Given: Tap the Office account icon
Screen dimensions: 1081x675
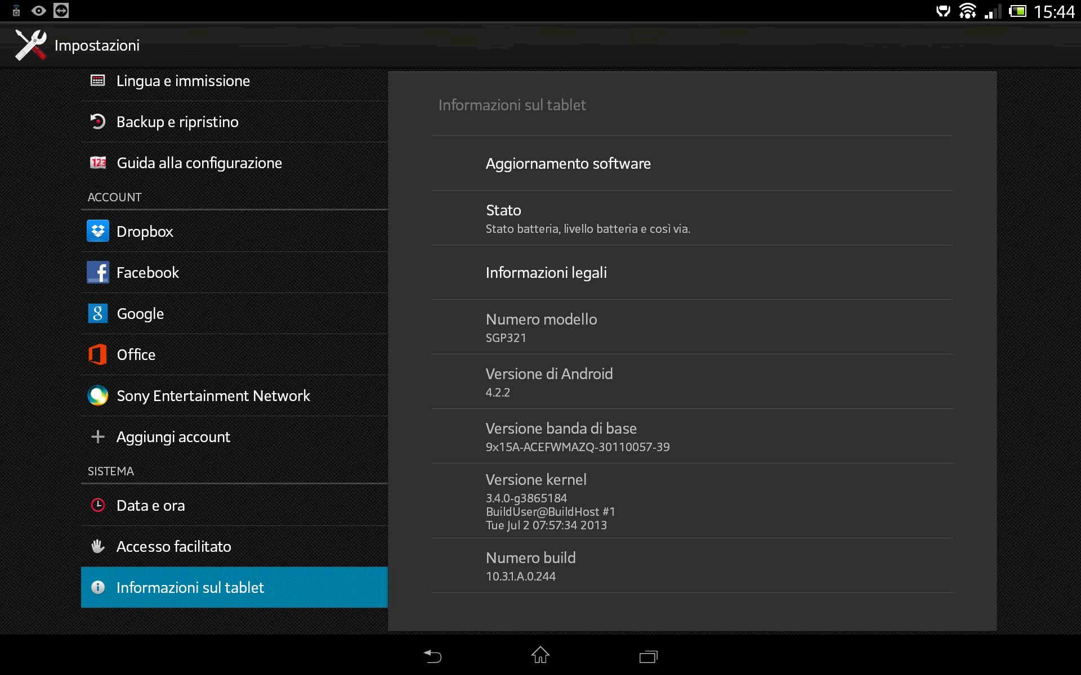Looking at the screenshot, I should coord(98,354).
